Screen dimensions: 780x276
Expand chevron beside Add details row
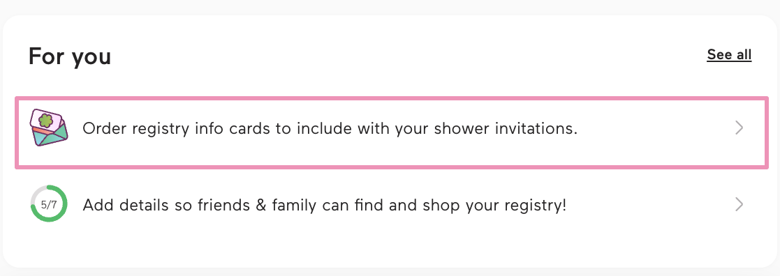tap(739, 204)
